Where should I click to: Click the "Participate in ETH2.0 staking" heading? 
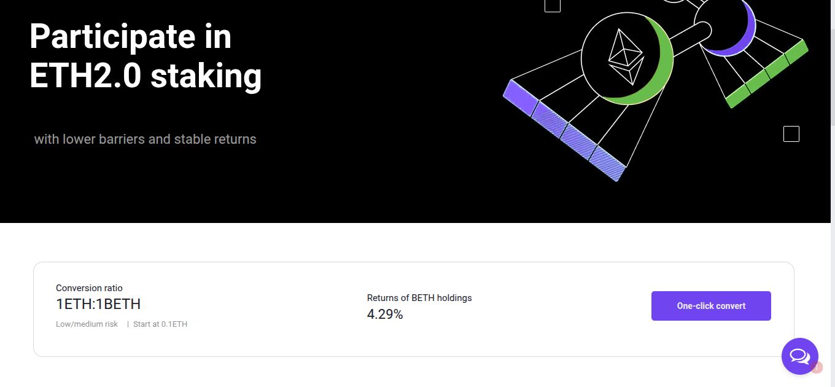click(x=146, y=56)
